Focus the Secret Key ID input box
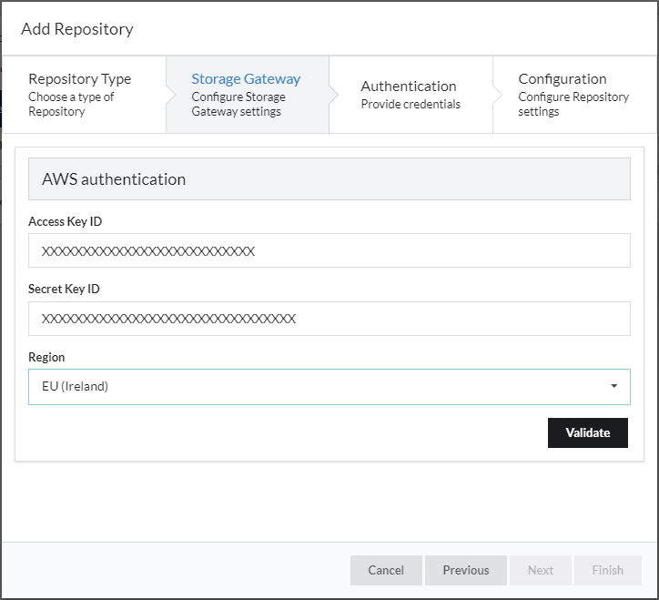This screenshot has width=659, height=600. tap(329, 319)
